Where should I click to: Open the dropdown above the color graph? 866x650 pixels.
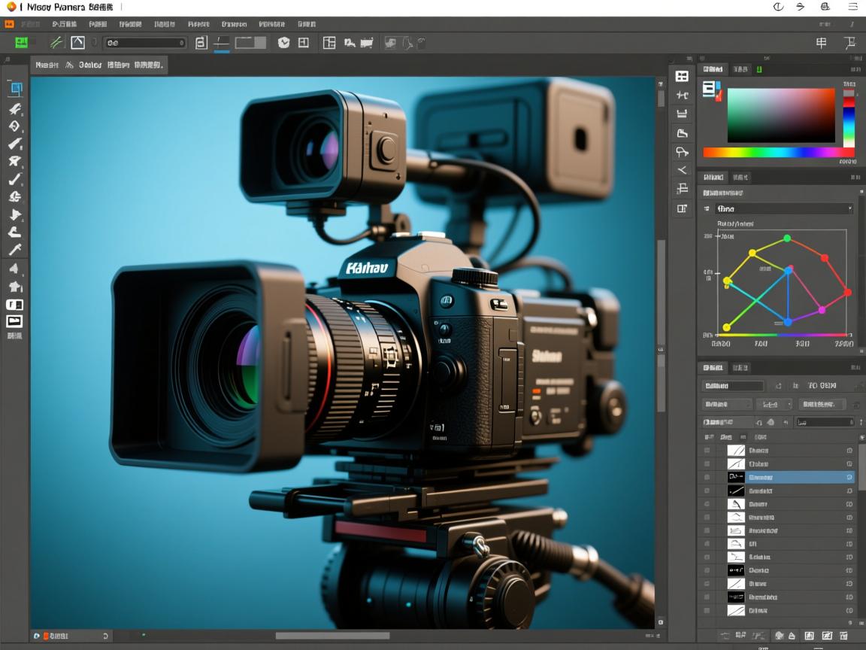coord(783,208)
